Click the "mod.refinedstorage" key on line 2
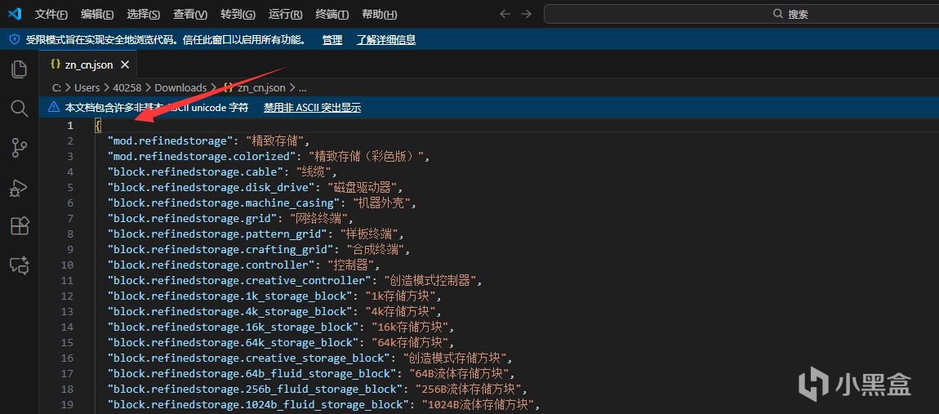The image size is (939, 414). (x=170, y=140)
